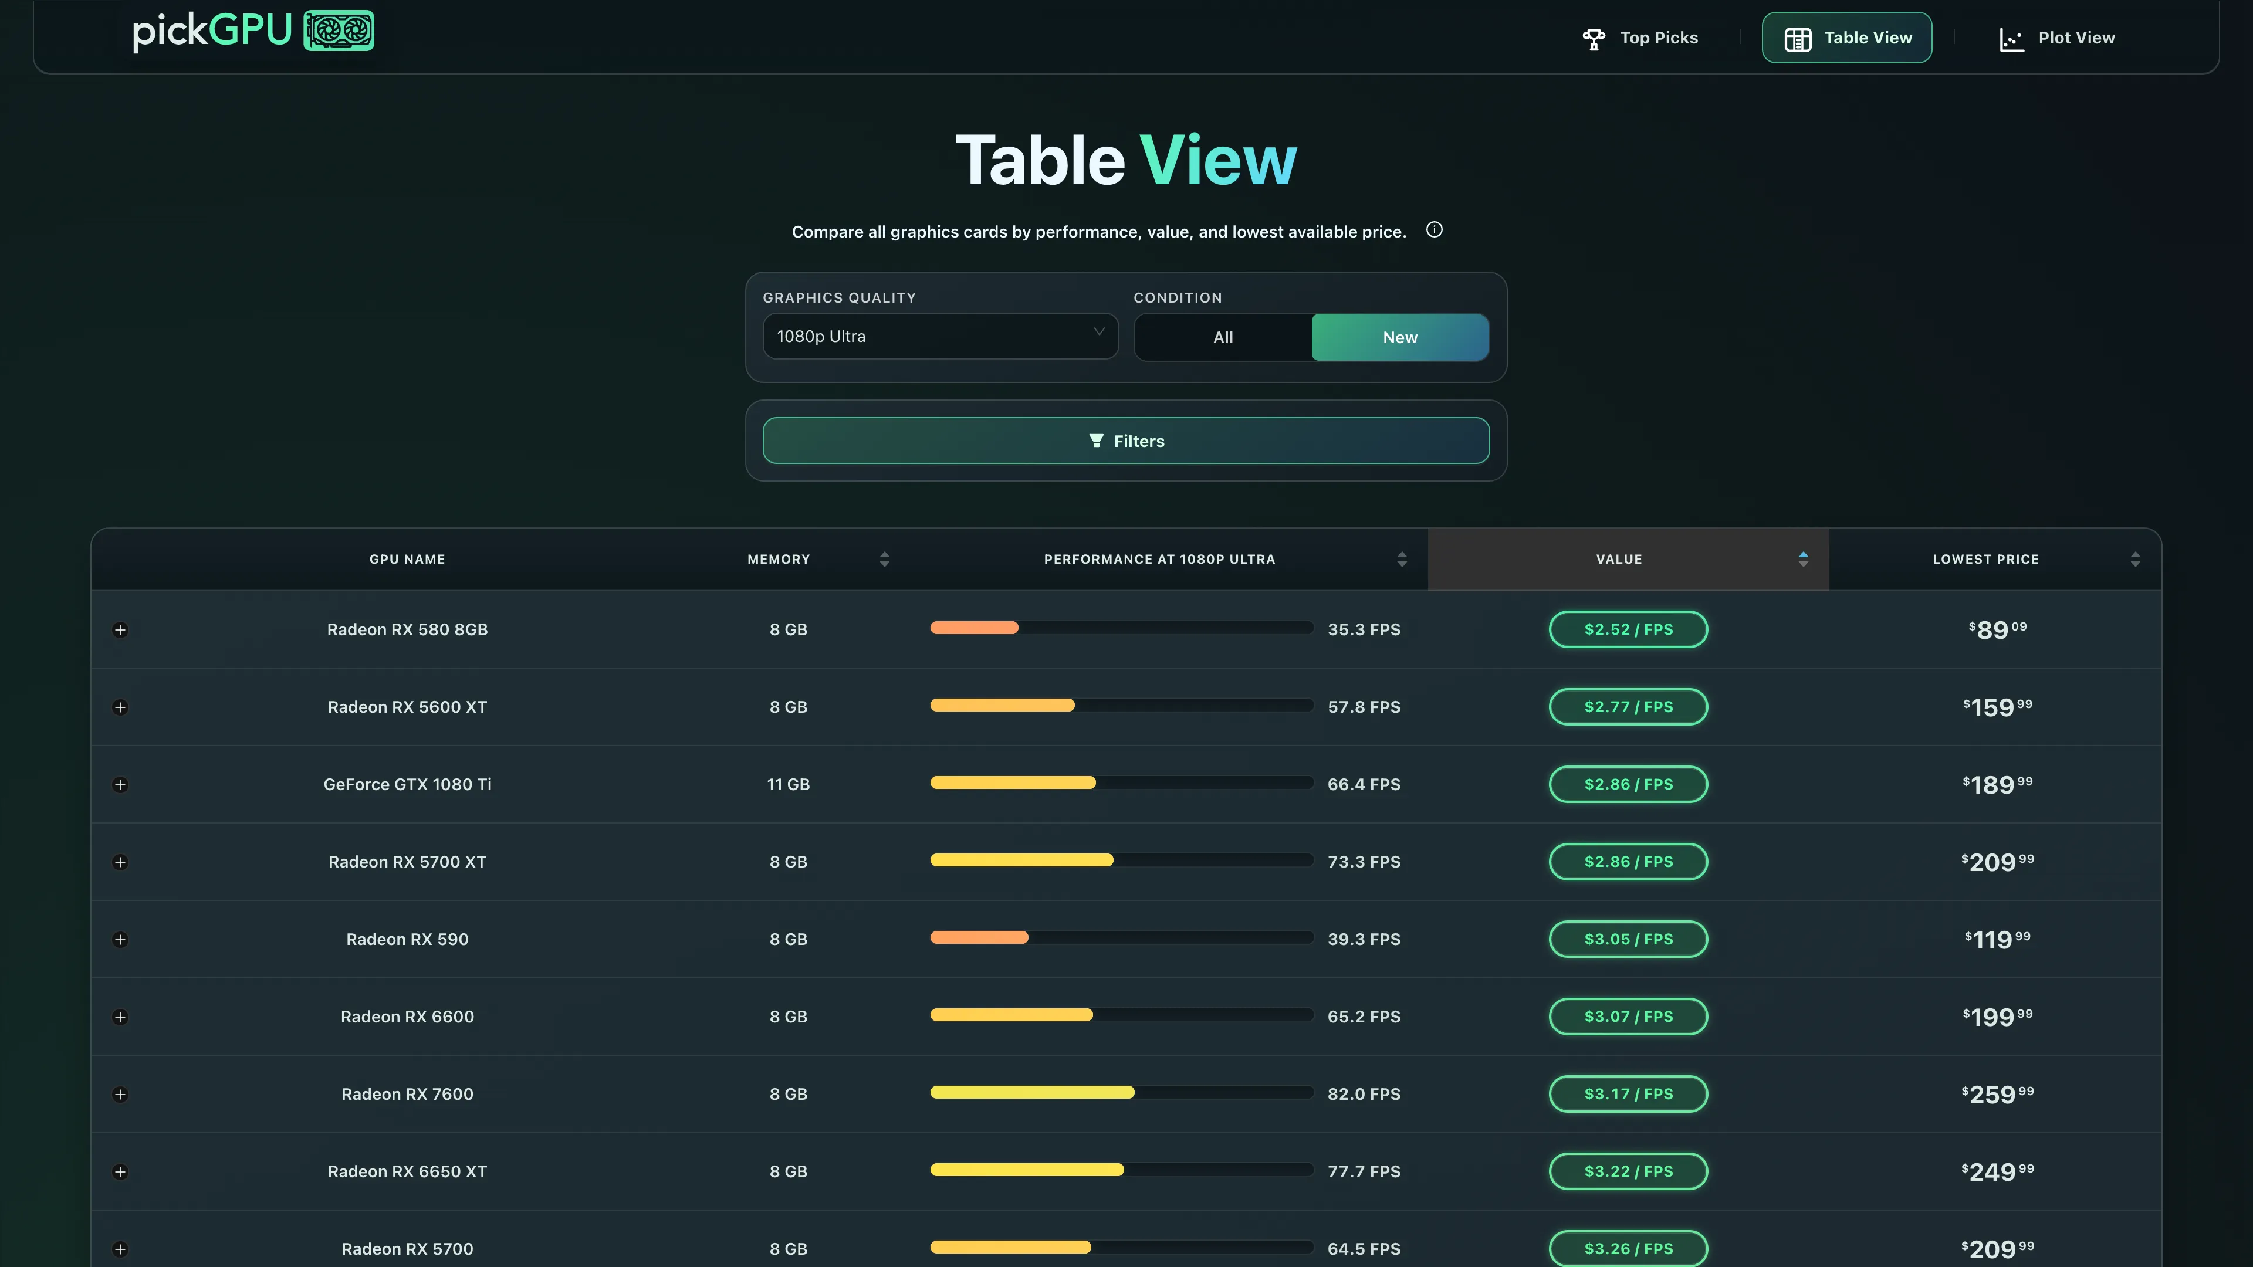Image resolution: width=2253 pixels, height=1267 pixels.
Task: Click the funnel icon in the Filters bar
Action: click(1096, 441)
